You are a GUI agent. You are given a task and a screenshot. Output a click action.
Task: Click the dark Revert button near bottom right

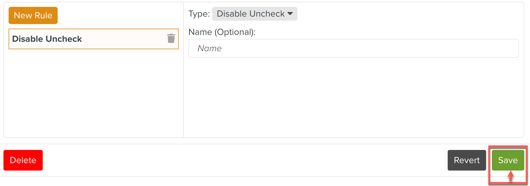tap(467, 160)
